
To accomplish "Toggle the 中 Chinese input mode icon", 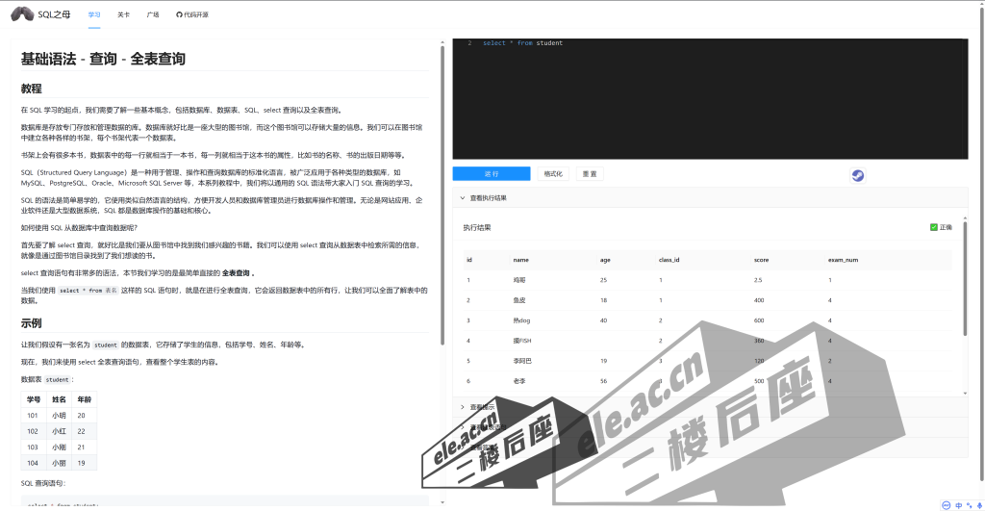I will 959,505.
